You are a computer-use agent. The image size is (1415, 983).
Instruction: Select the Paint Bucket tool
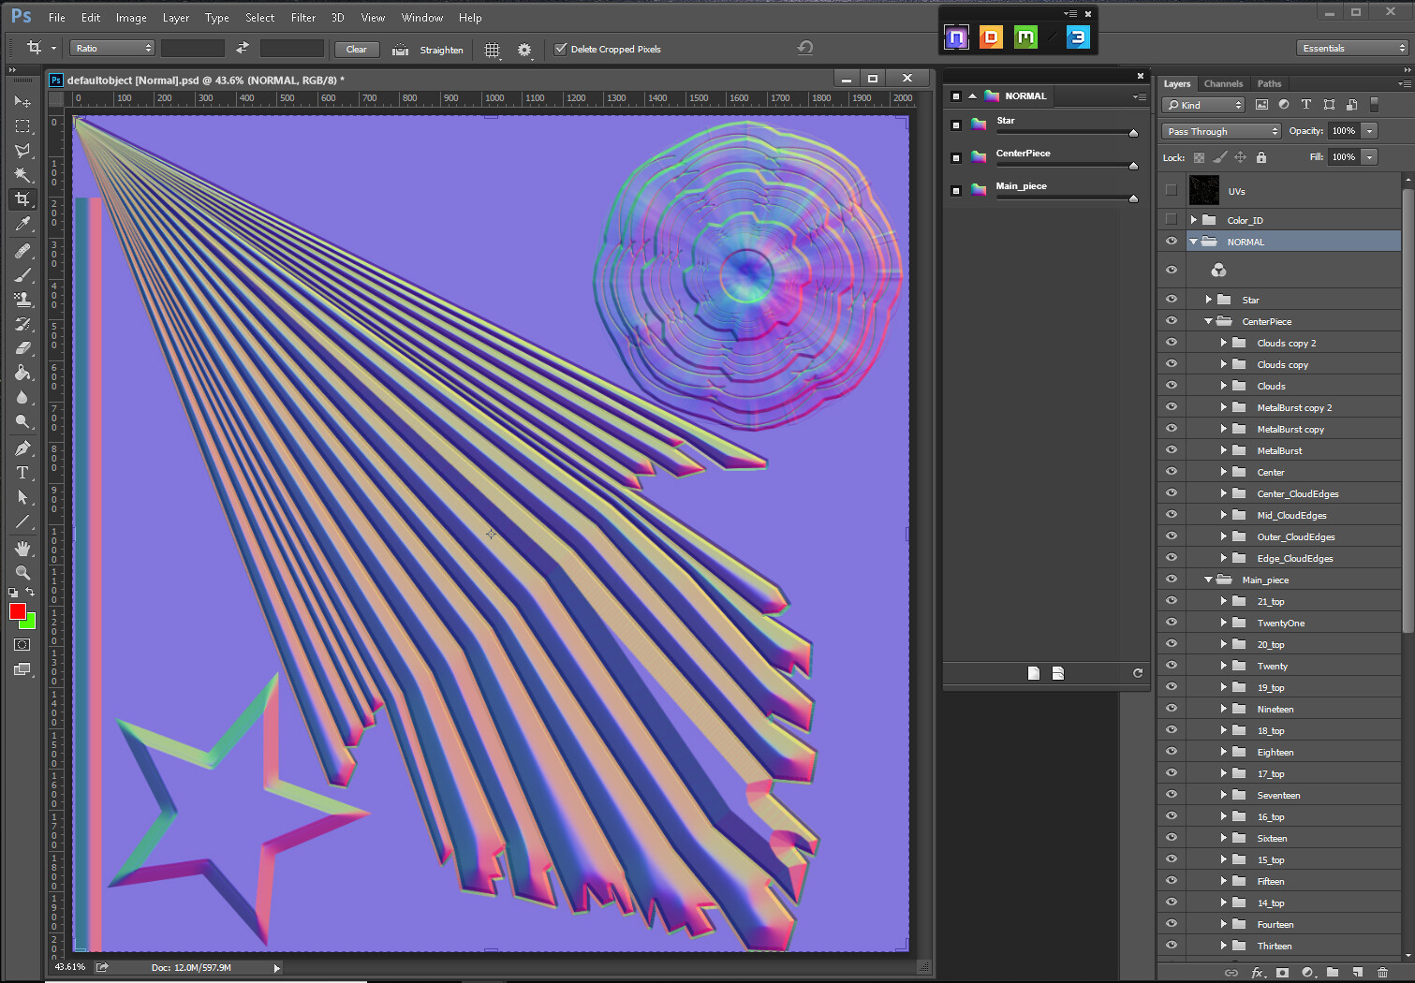tap(22, 373)
